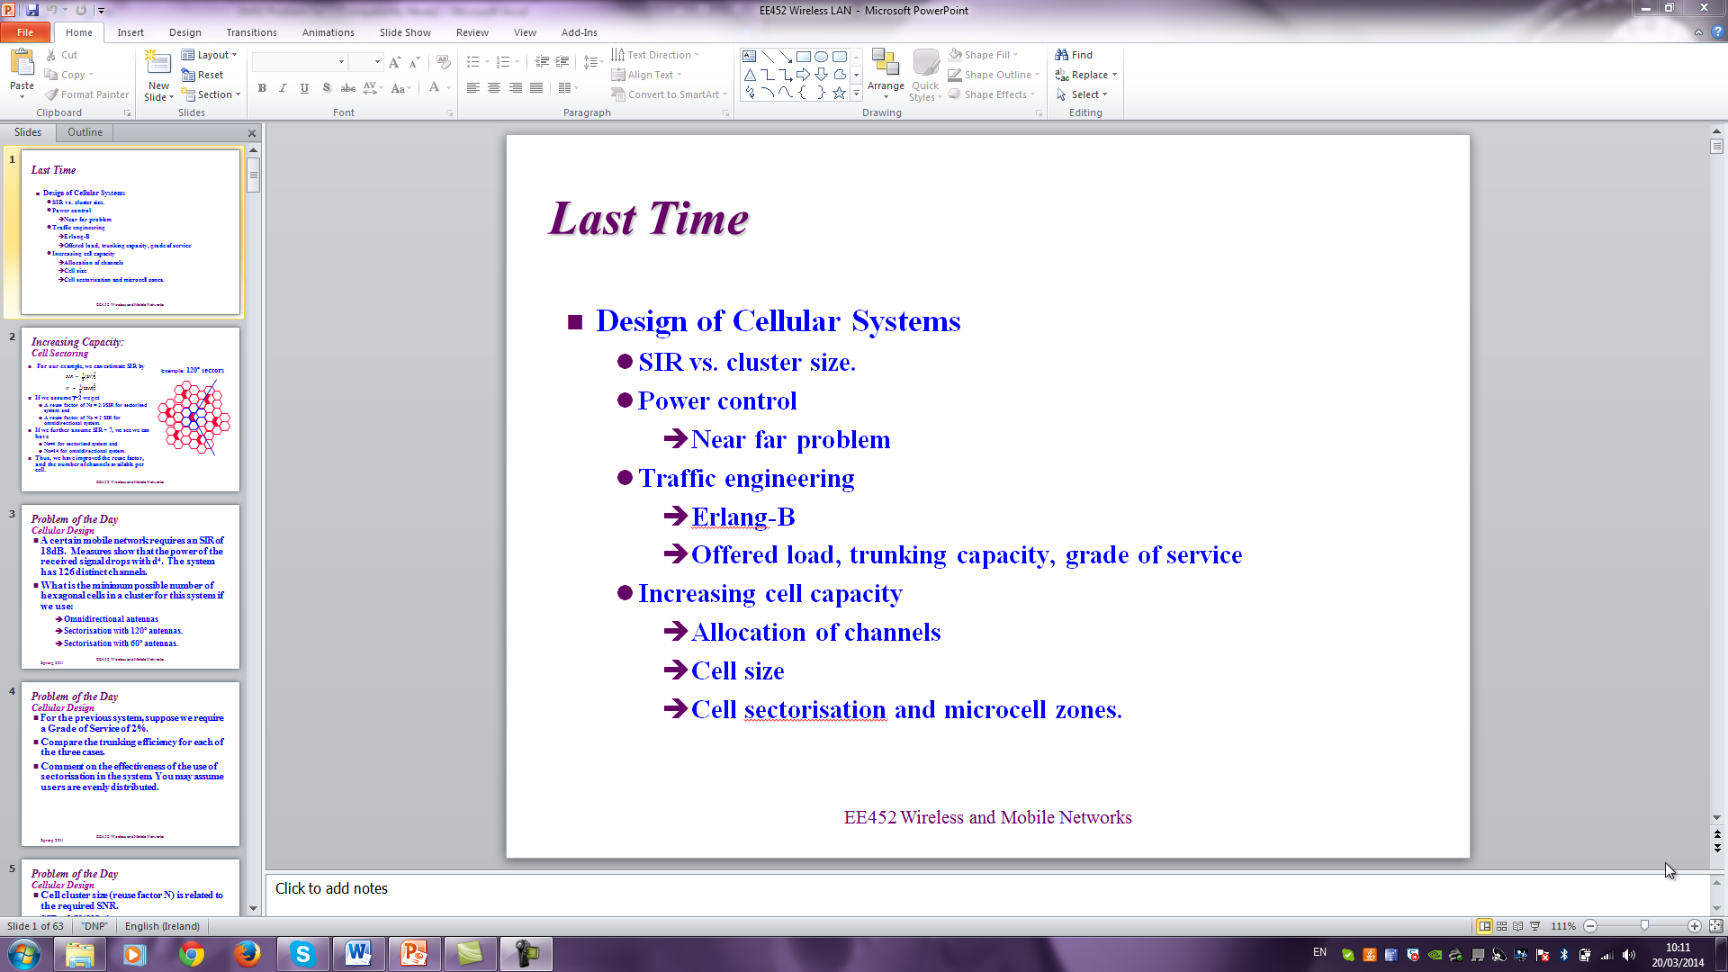Click the Find binoculars icon

coord(1062,55)
